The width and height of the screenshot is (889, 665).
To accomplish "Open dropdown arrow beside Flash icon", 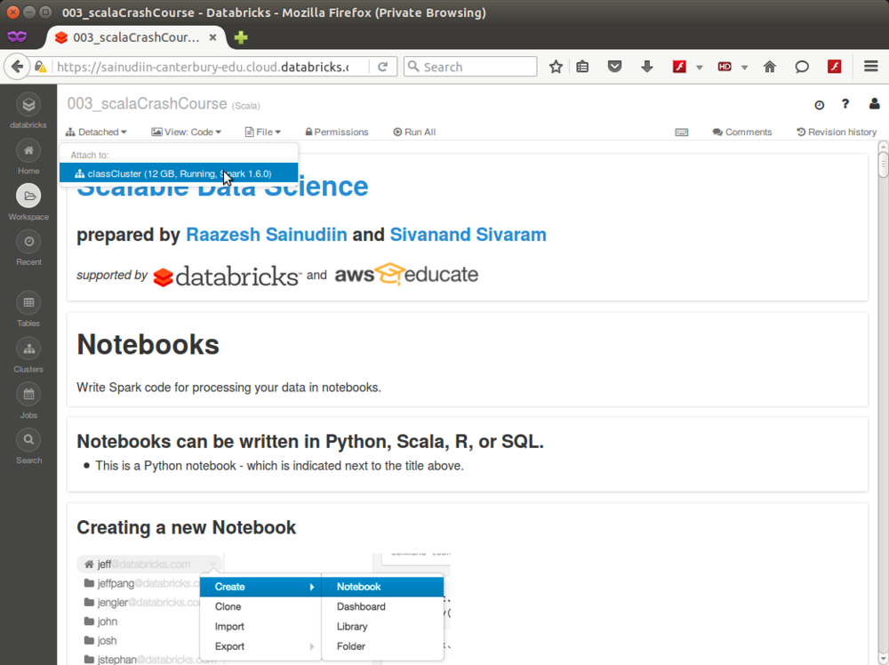I will pos(699,68).
